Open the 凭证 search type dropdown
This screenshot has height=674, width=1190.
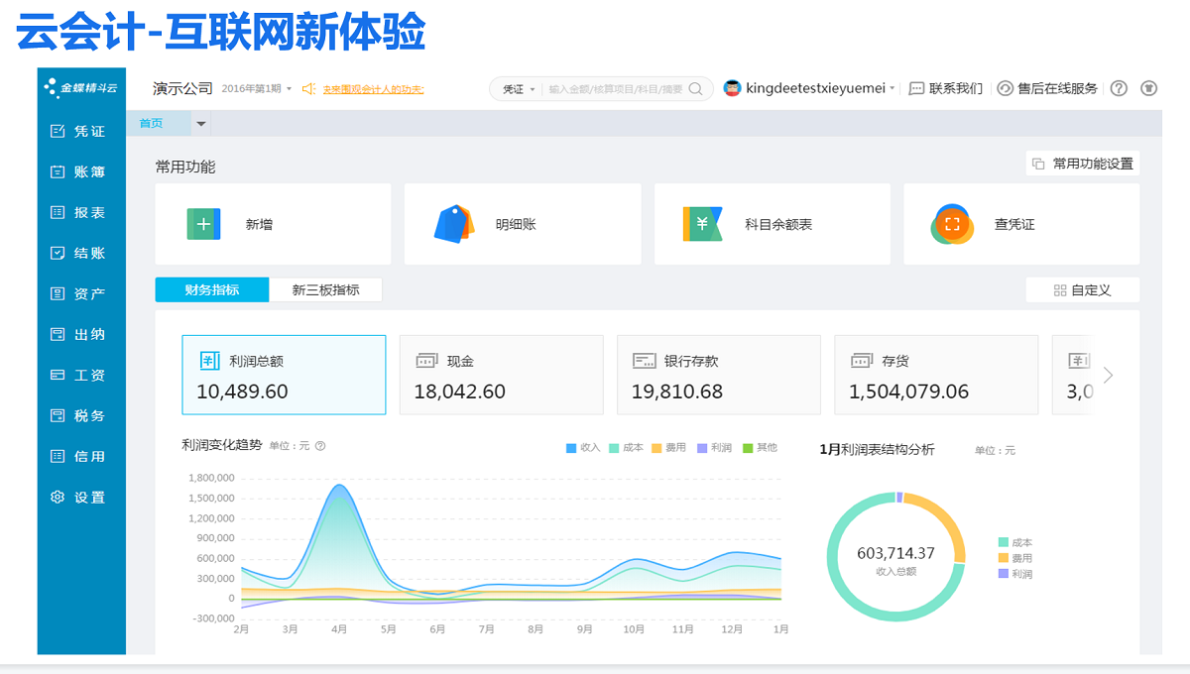[x=519, y=89]
